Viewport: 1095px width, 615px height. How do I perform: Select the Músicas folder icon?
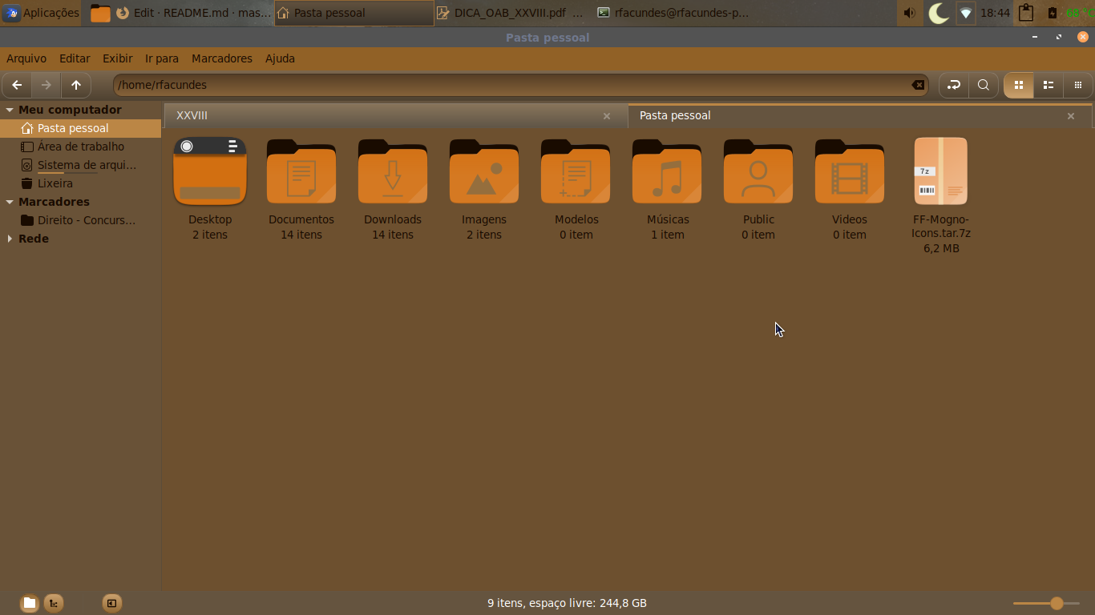(667, 171)
